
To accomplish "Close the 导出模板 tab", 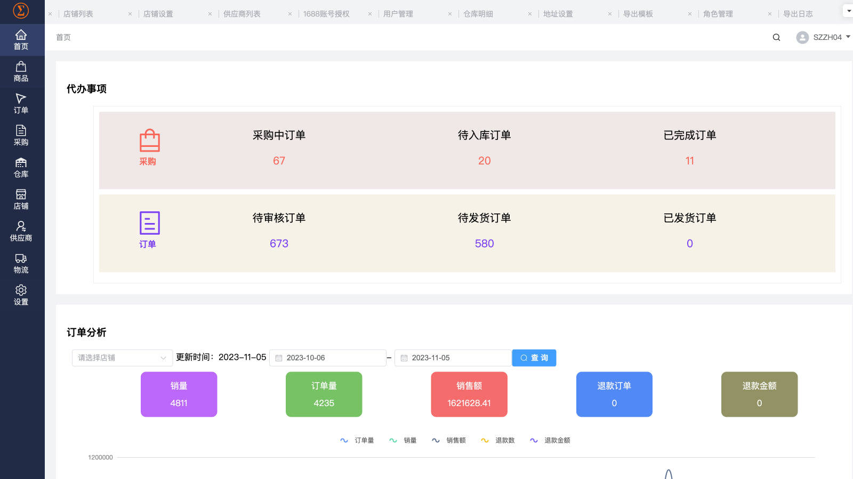I will tap(690, 14).
